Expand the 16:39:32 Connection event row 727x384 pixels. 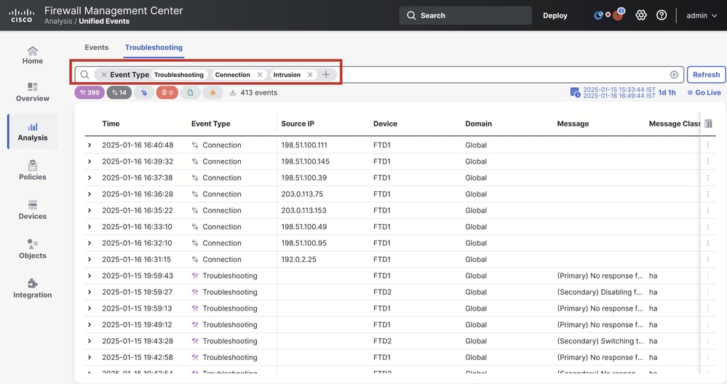(90, 161)
